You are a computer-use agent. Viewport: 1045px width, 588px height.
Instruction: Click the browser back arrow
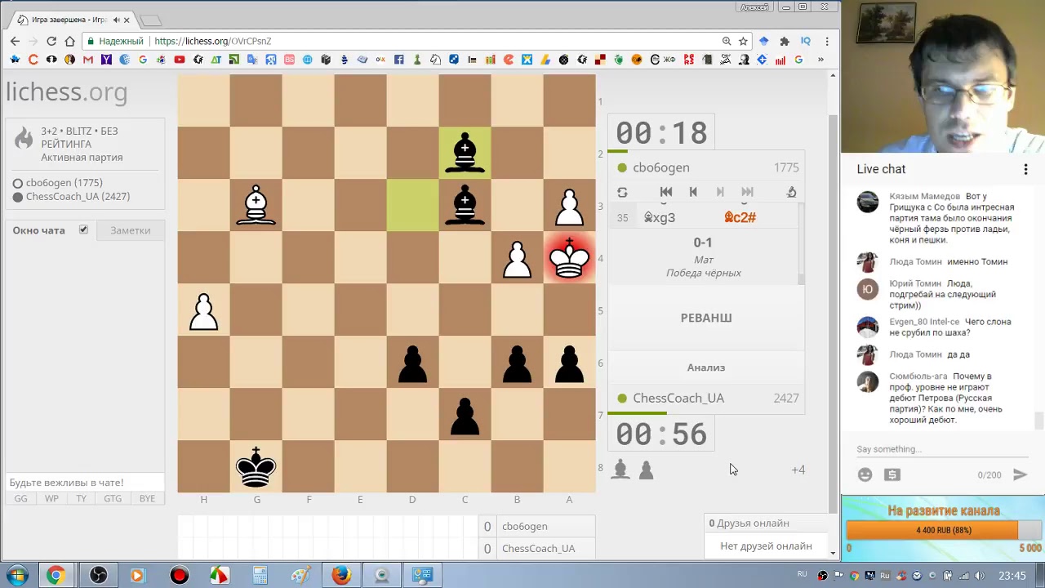coord(15,41)
